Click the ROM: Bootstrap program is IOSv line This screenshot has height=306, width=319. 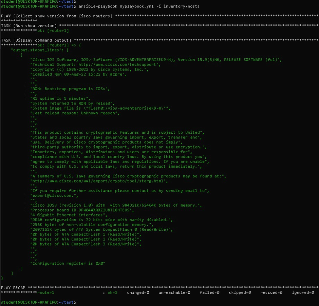pyautogui.click(x=70, y=89)
